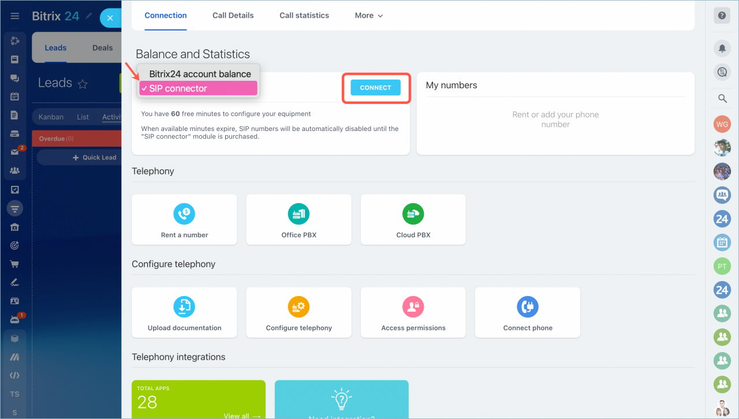Viewport: 739px width, 419px height.
Task: Open the chat messages icon in right panel
Action: tap(722, 72)
